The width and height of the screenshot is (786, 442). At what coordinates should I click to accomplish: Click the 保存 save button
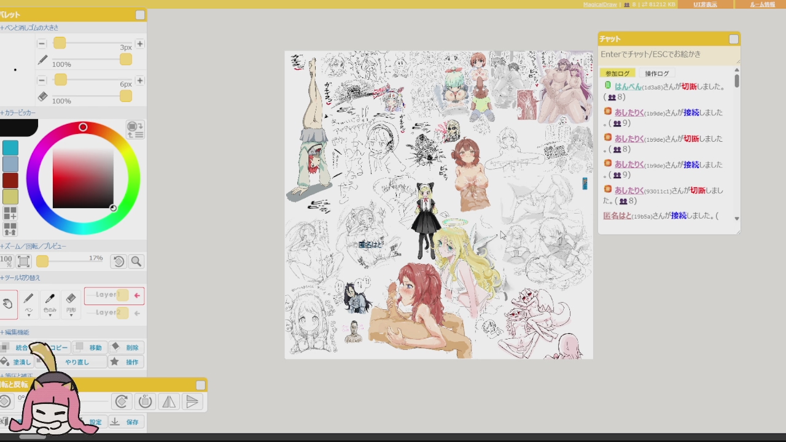(125, 422)
